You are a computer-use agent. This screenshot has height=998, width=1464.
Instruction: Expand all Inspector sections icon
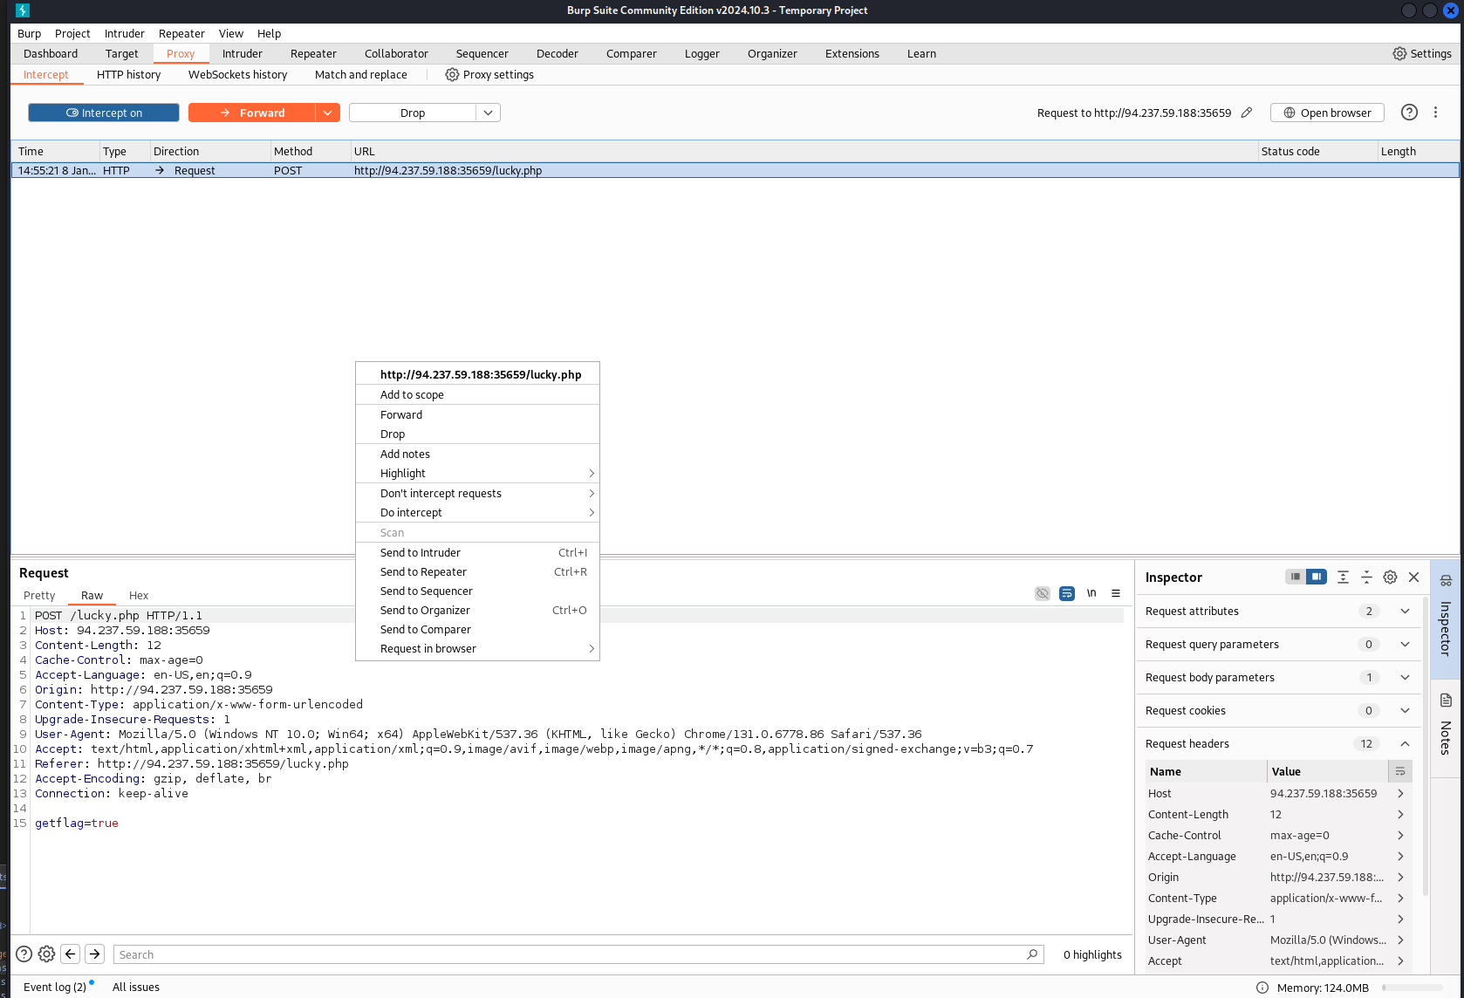point(1343,578)
